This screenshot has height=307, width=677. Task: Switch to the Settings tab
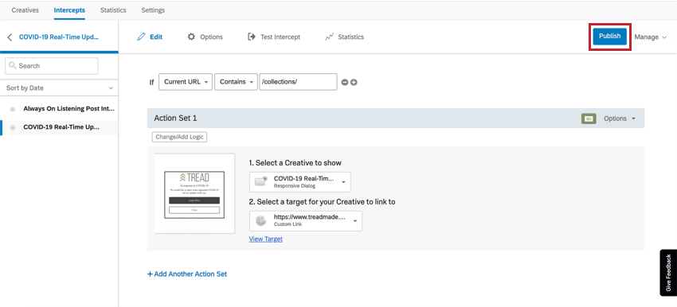(153, 10)
